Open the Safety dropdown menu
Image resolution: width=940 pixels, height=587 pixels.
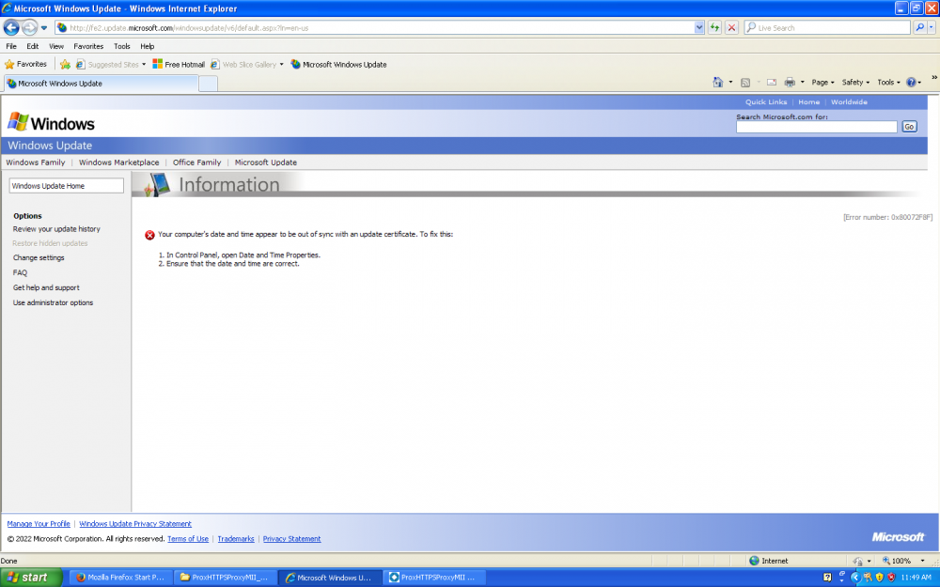[854, 82]
